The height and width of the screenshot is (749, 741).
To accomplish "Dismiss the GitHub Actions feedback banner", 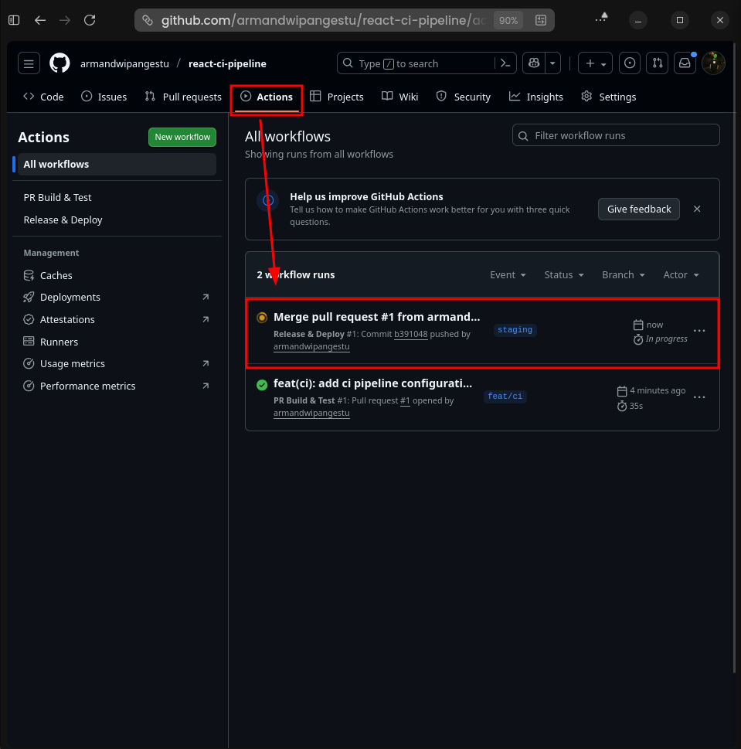I will (697, 209).
